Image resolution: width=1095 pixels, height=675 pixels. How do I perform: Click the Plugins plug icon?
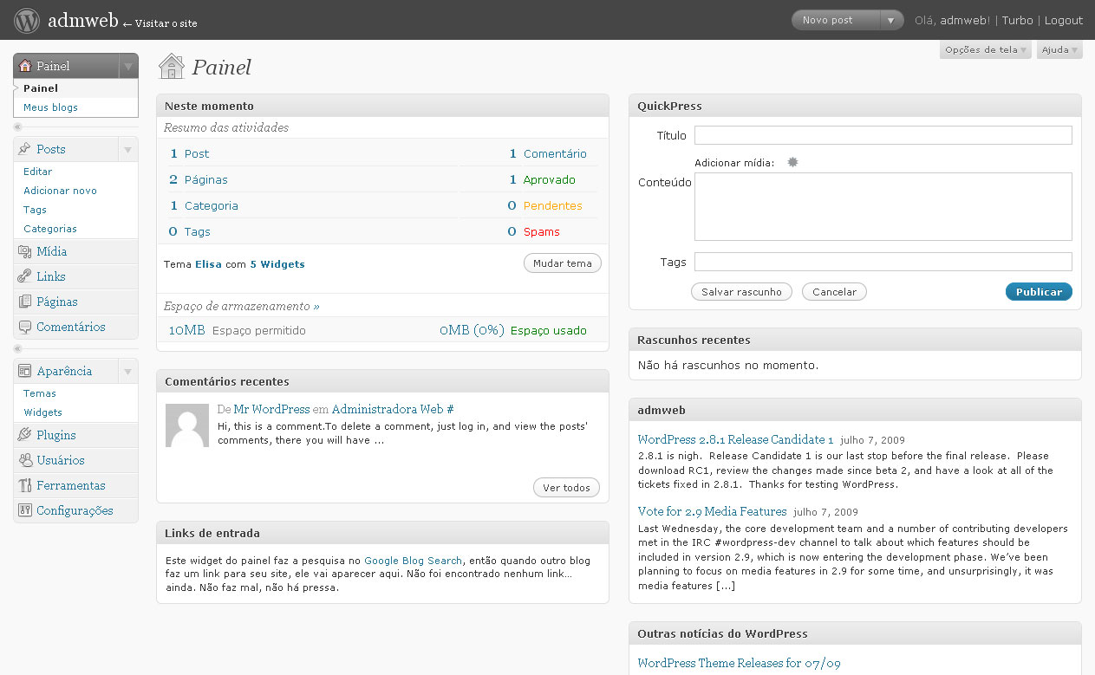24,435
